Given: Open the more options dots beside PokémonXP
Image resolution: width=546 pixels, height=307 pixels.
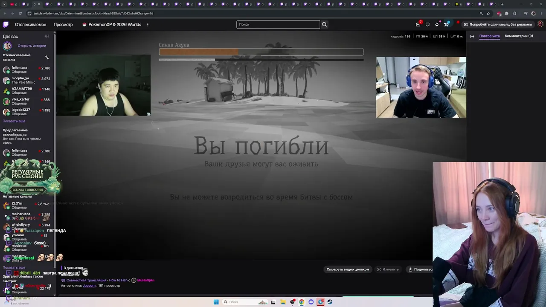Looking at the screenshot, I should pos(148,24).
